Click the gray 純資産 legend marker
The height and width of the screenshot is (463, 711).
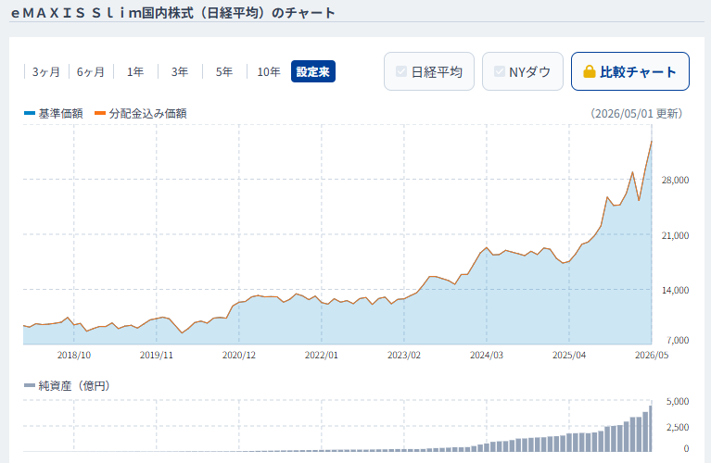[30, 385]
